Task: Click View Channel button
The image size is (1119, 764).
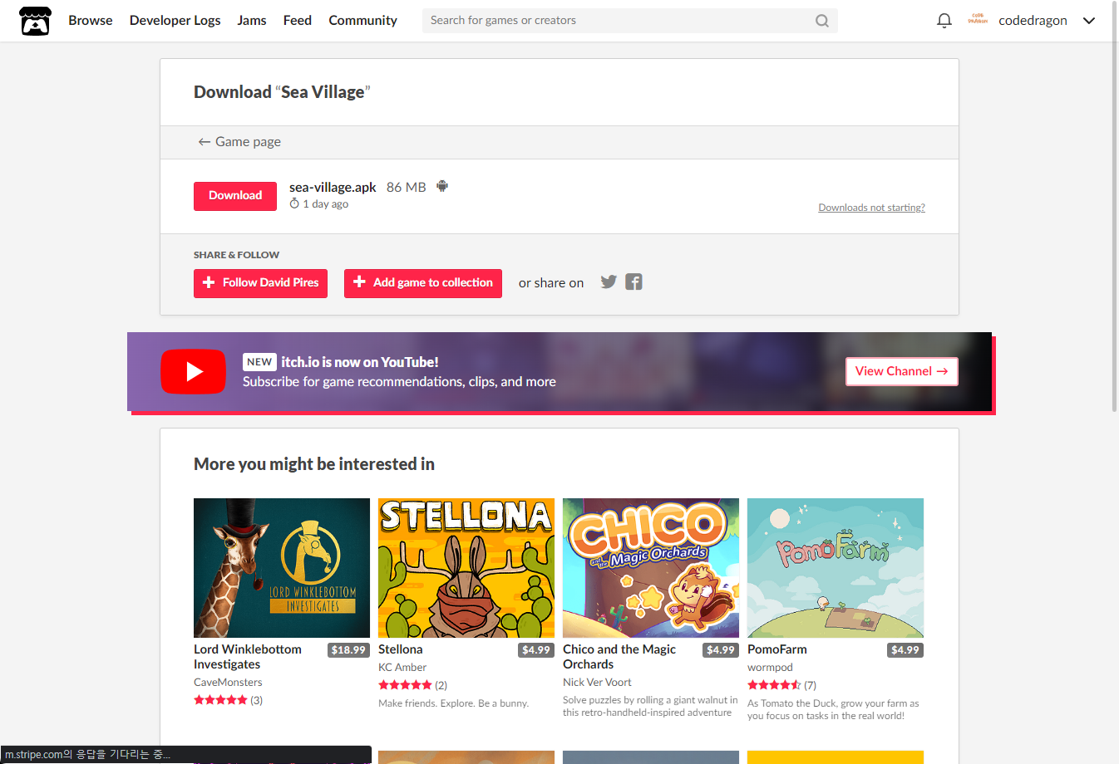Action: (x=902, y=371)
